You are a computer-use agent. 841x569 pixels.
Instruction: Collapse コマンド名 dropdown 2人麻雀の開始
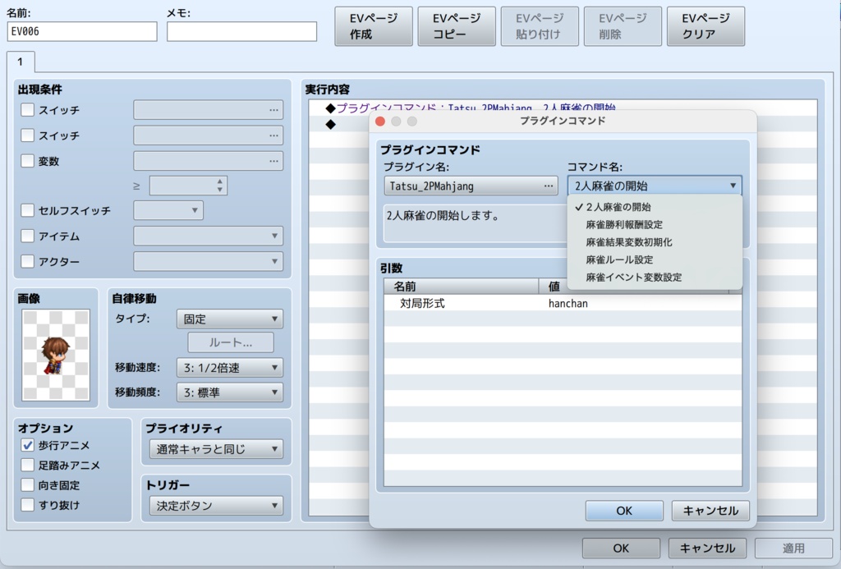tap(655, 186)
